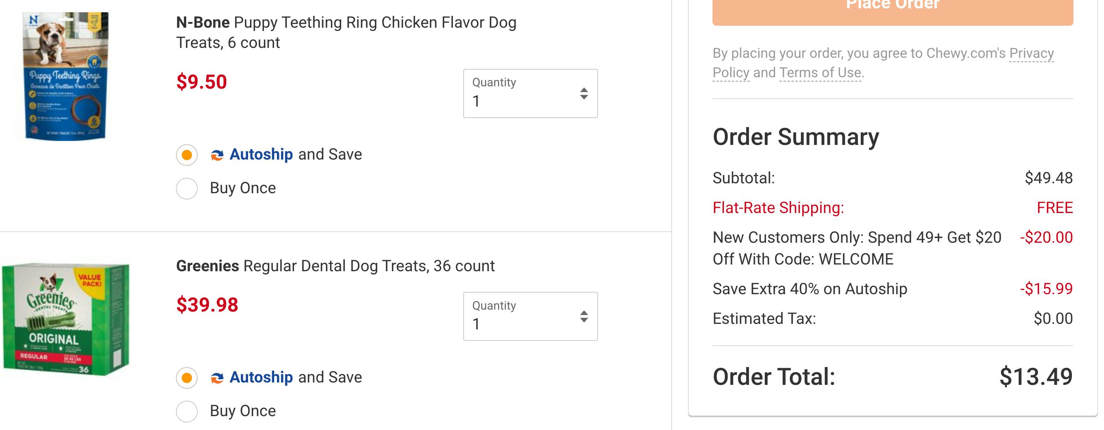
Task: Open the Terms of Use link
Action: coord(820,73)
